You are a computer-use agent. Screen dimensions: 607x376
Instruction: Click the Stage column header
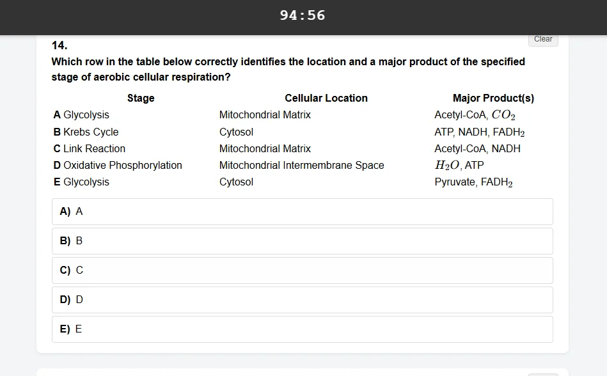141,98
